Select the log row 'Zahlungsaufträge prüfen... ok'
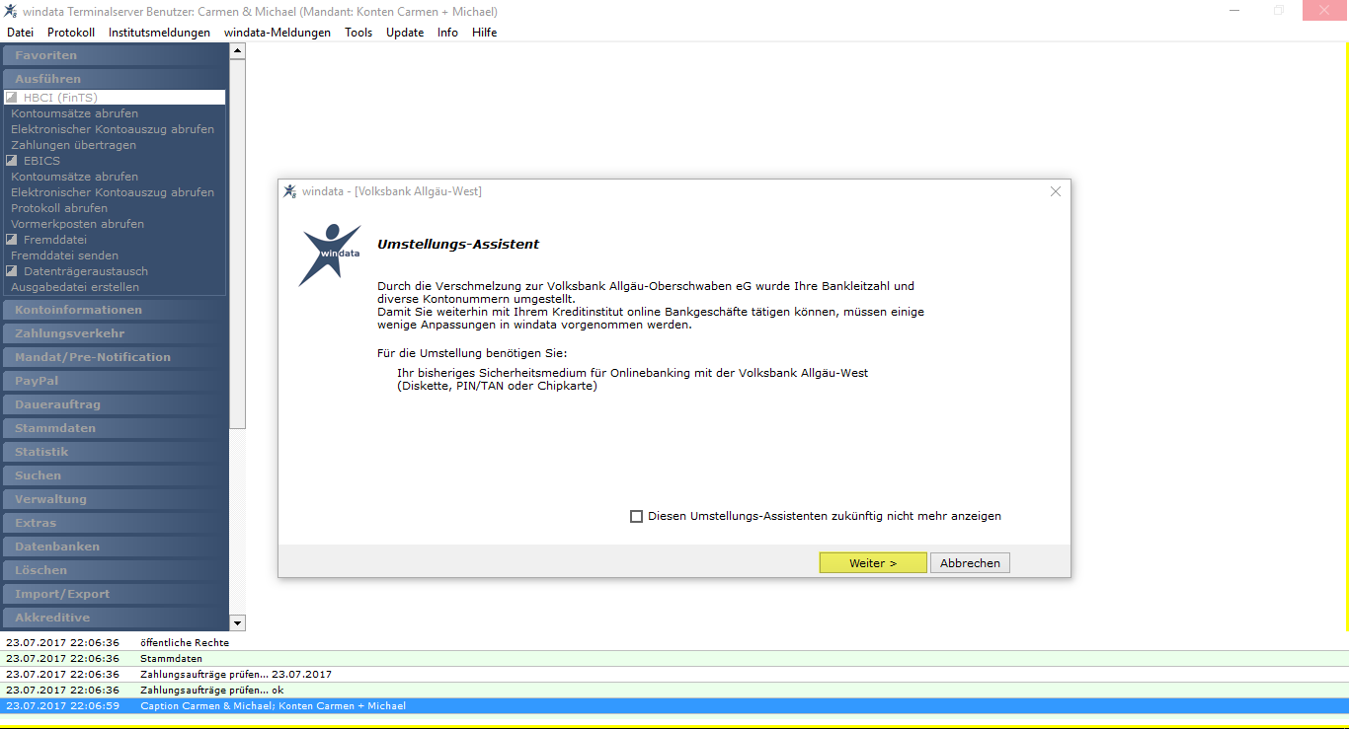Viewport: 1349px width, 729px height. (674, 690)
